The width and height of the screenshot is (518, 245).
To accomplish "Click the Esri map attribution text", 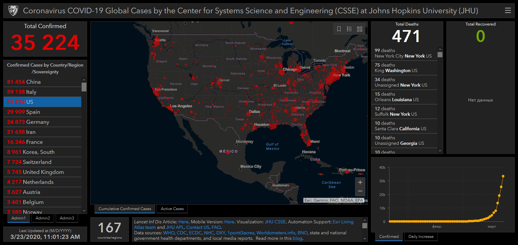I will (x=334, y=200).
